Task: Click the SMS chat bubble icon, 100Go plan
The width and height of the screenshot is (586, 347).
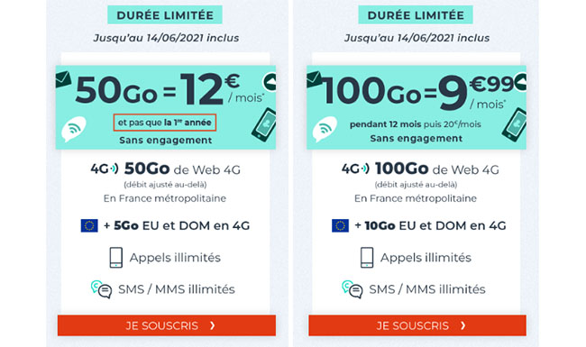Action: pos(352,289)
